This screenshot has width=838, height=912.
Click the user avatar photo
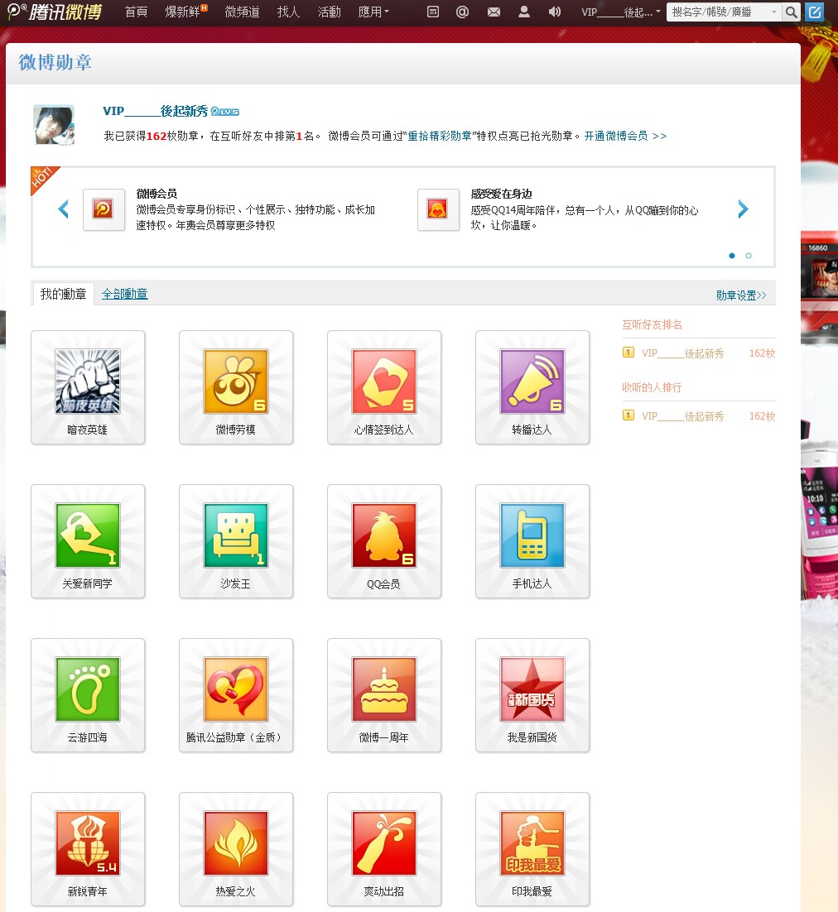coord(54,124)
